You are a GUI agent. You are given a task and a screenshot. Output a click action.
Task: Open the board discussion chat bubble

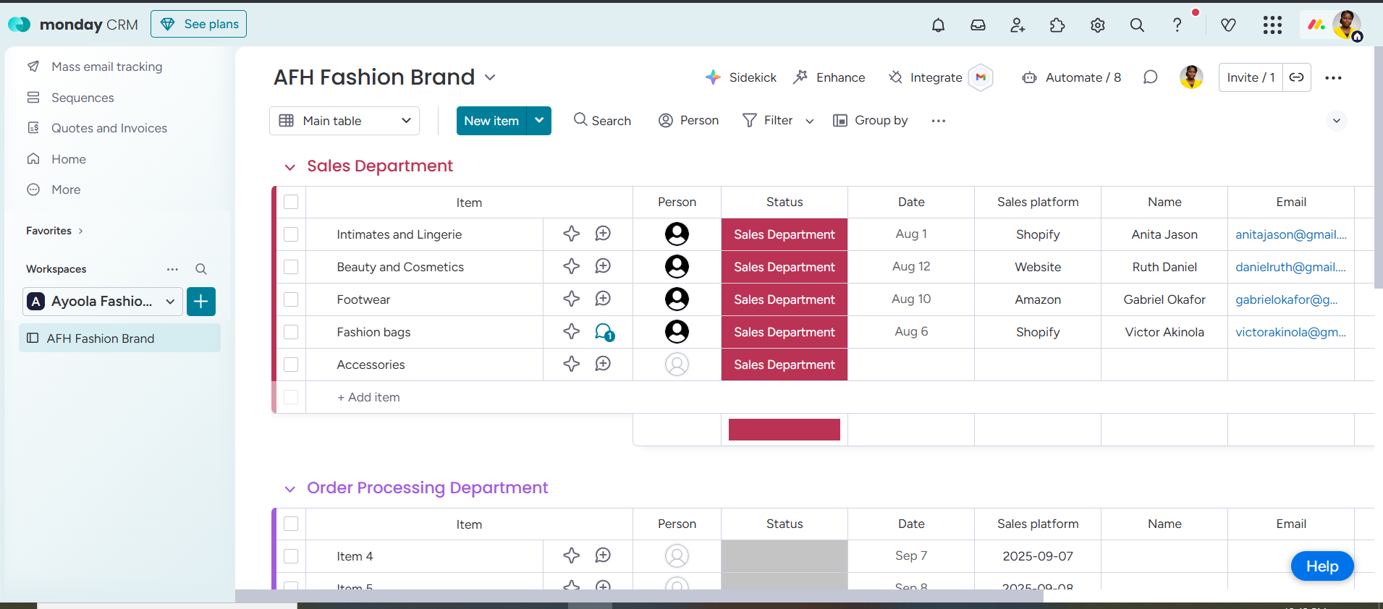tap(1150, 77)
